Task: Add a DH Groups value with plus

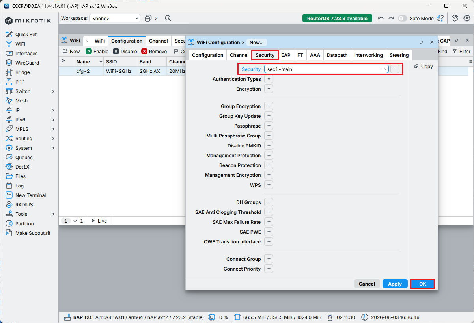Action: pyautogui.click(x=269, y=202)
